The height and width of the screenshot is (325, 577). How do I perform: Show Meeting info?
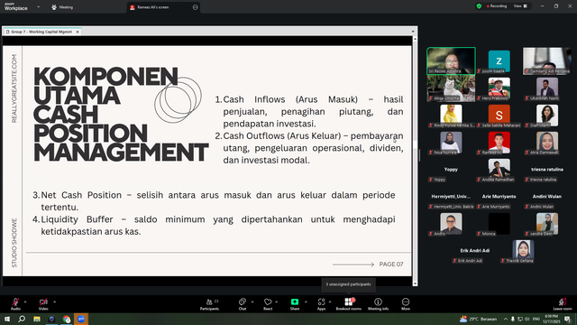click(x=378, y=304)
